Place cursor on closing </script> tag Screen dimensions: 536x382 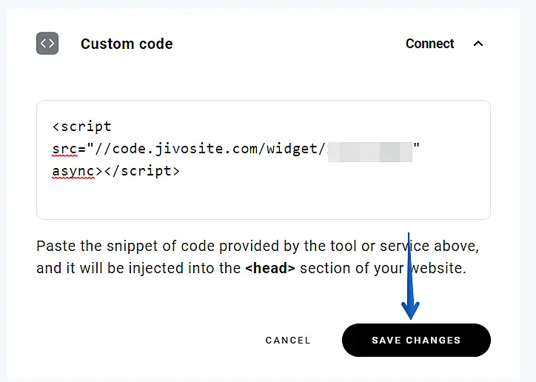point(141,171)
